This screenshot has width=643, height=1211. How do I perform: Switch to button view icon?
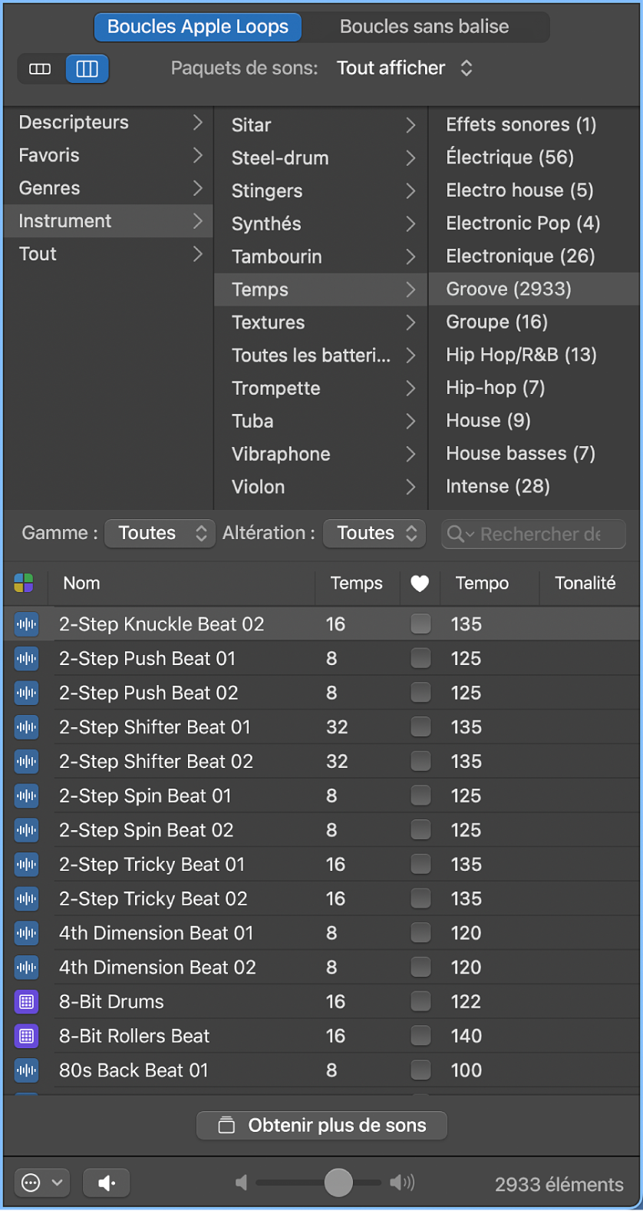coord(40,69)
